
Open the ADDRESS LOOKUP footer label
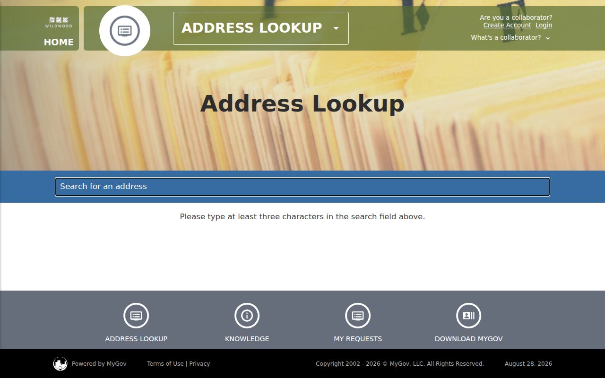coord(136,339)
